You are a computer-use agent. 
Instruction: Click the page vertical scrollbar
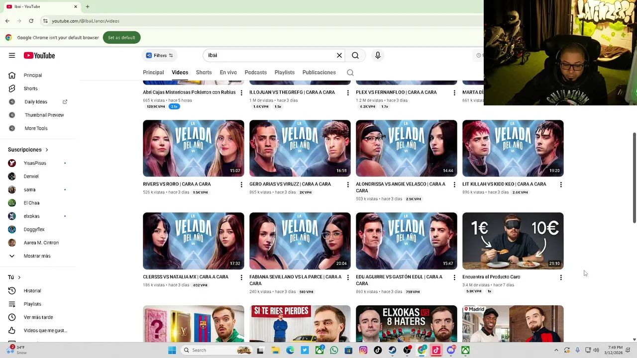coord(634,178)
